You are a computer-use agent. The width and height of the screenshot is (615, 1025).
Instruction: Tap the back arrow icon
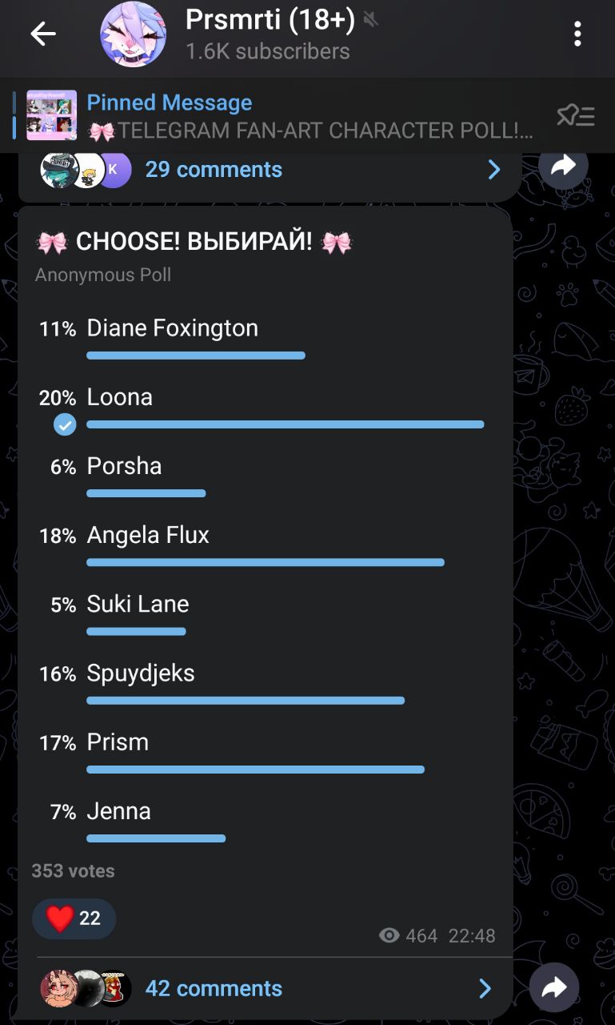[43, 34]
